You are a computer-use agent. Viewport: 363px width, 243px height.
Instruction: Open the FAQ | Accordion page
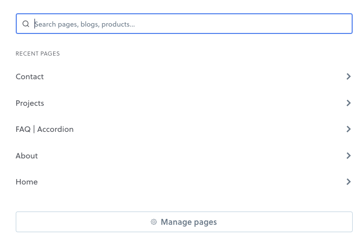184,129
